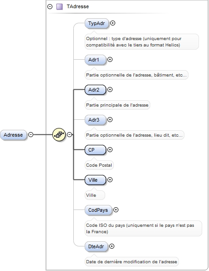Expand the TypAdr element
The width and height of the screenshot is (209, 271).
pos(112,23)
